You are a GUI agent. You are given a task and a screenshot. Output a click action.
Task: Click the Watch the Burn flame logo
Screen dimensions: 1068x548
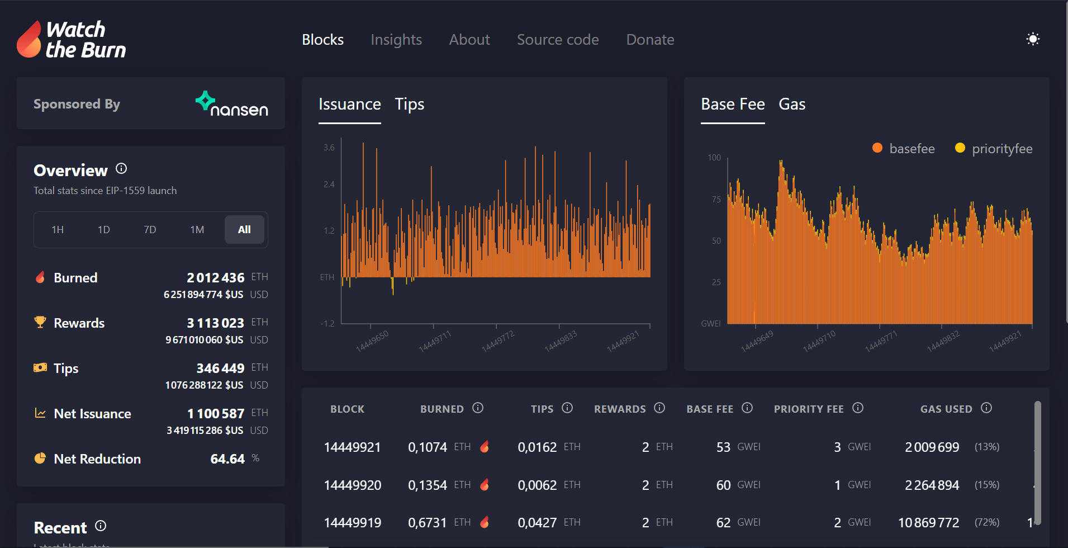pyautogui.click(x=29, y=39)
